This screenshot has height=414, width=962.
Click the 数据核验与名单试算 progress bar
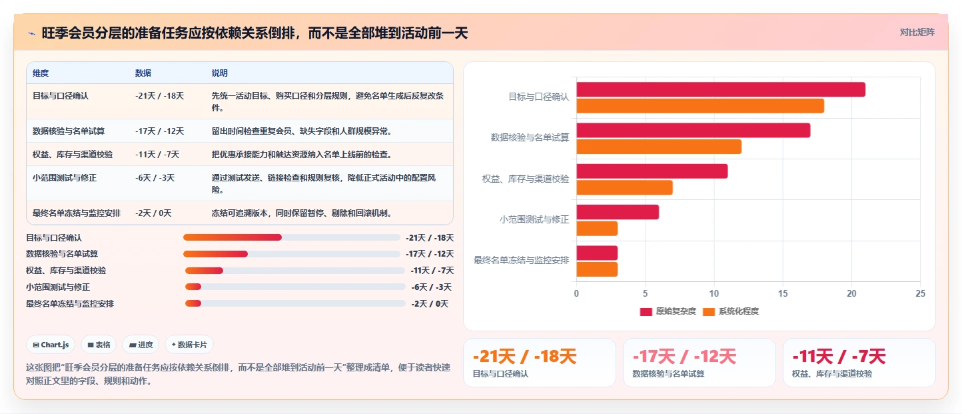click(x=291, y=254)
